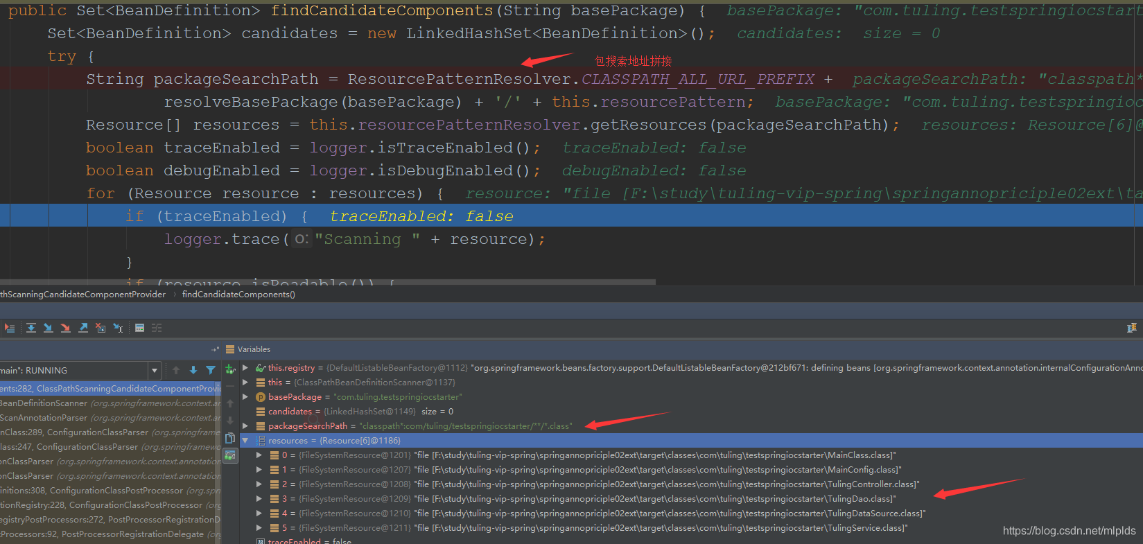Expand resources element 4 TulingDataSource.class
The height and width of the screenshot is (544, 1143).
tap(259, 514)
